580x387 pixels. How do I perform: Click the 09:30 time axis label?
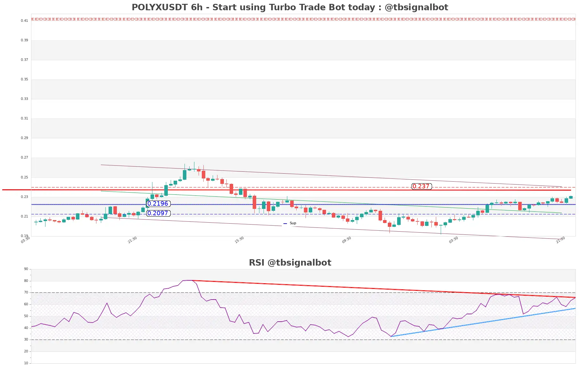point(347,240)
